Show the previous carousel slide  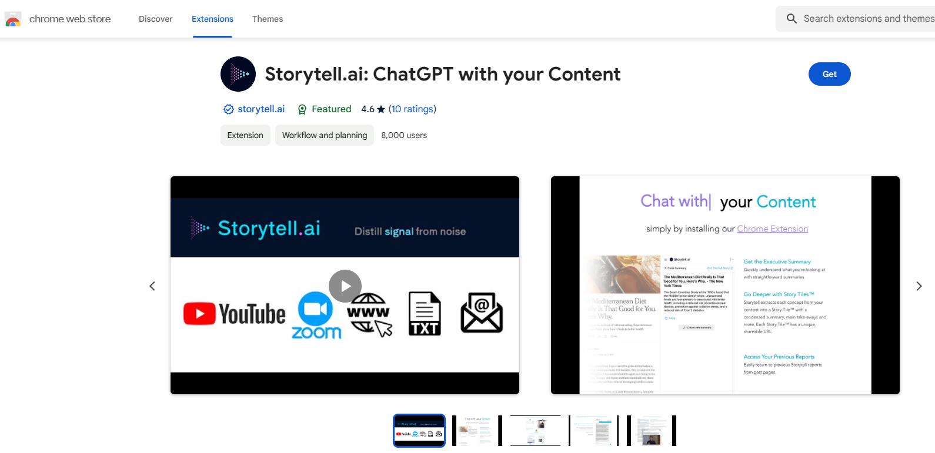pos(152,286)
